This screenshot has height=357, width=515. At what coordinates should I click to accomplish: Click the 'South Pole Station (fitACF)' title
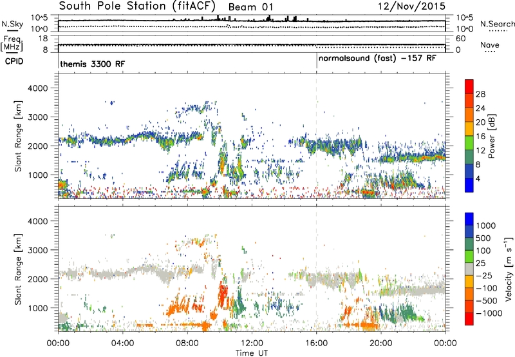[137, 6]
